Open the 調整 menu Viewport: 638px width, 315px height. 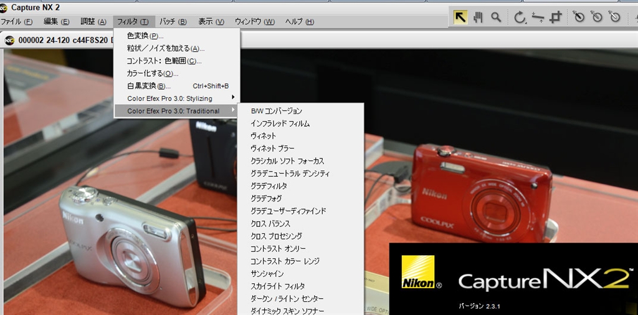(93, 22)
